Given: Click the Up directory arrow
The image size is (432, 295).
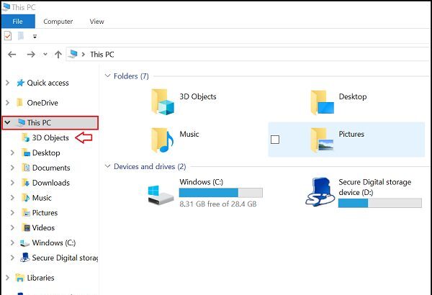Looking at the screenshot, I should click(58, 54).
